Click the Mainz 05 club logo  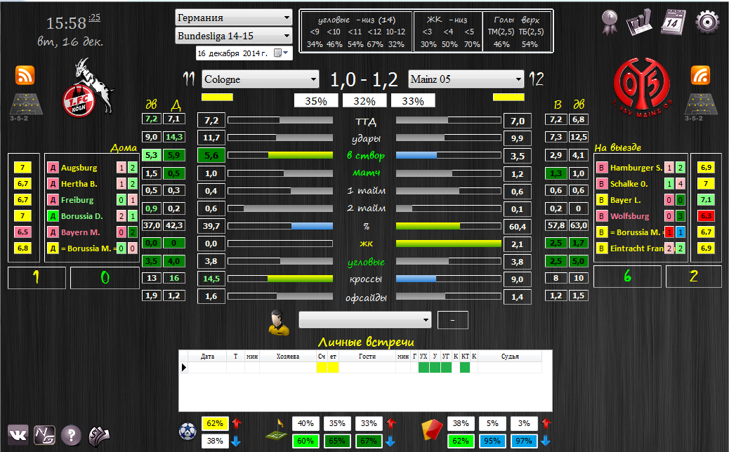point(643,87)
